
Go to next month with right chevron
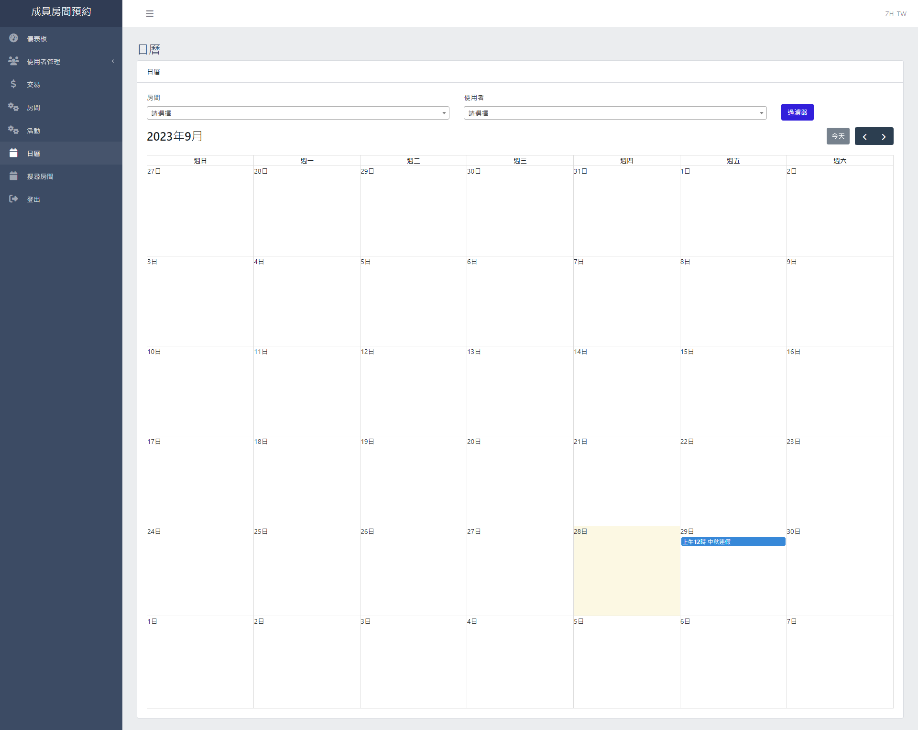coord(884,136)
